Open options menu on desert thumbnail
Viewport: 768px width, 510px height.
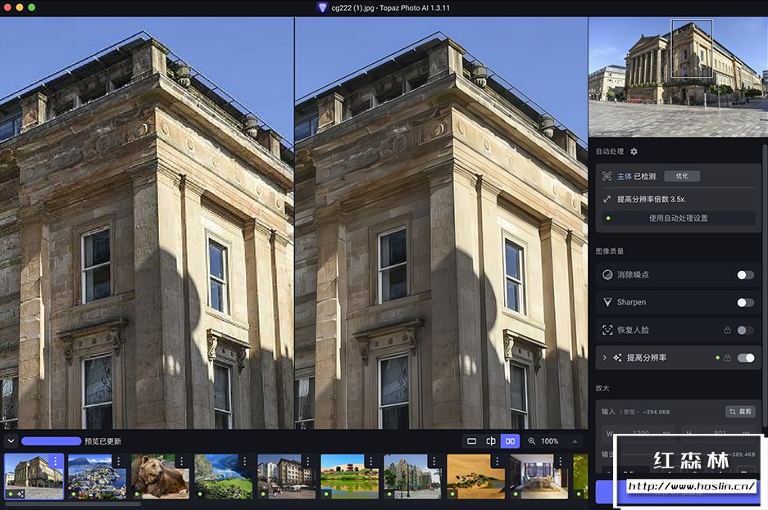(498, 461)
